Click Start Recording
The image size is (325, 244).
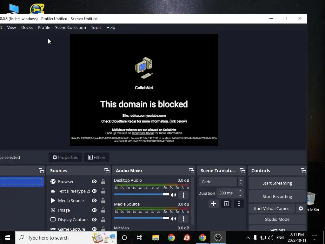(277, 196)
